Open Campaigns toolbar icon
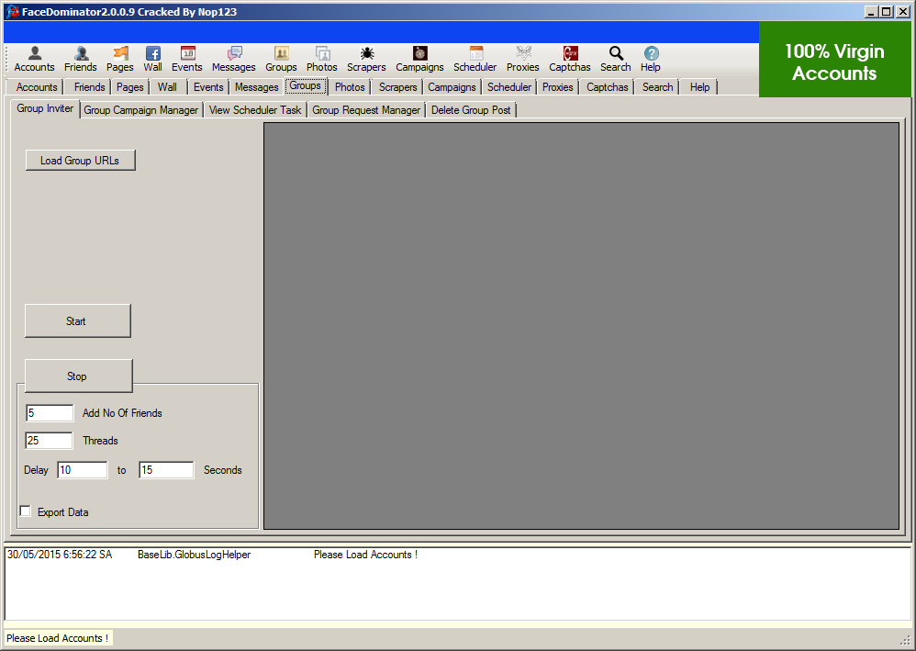The width and height of the screenshot is (916, 651). [419, 60]
